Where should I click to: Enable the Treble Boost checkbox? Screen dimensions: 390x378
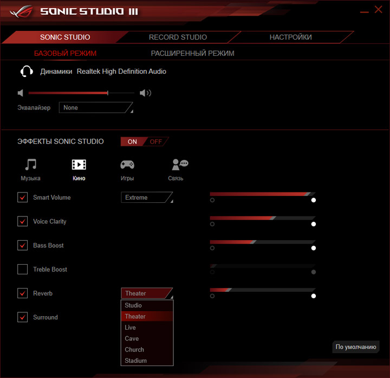[22, 269]
